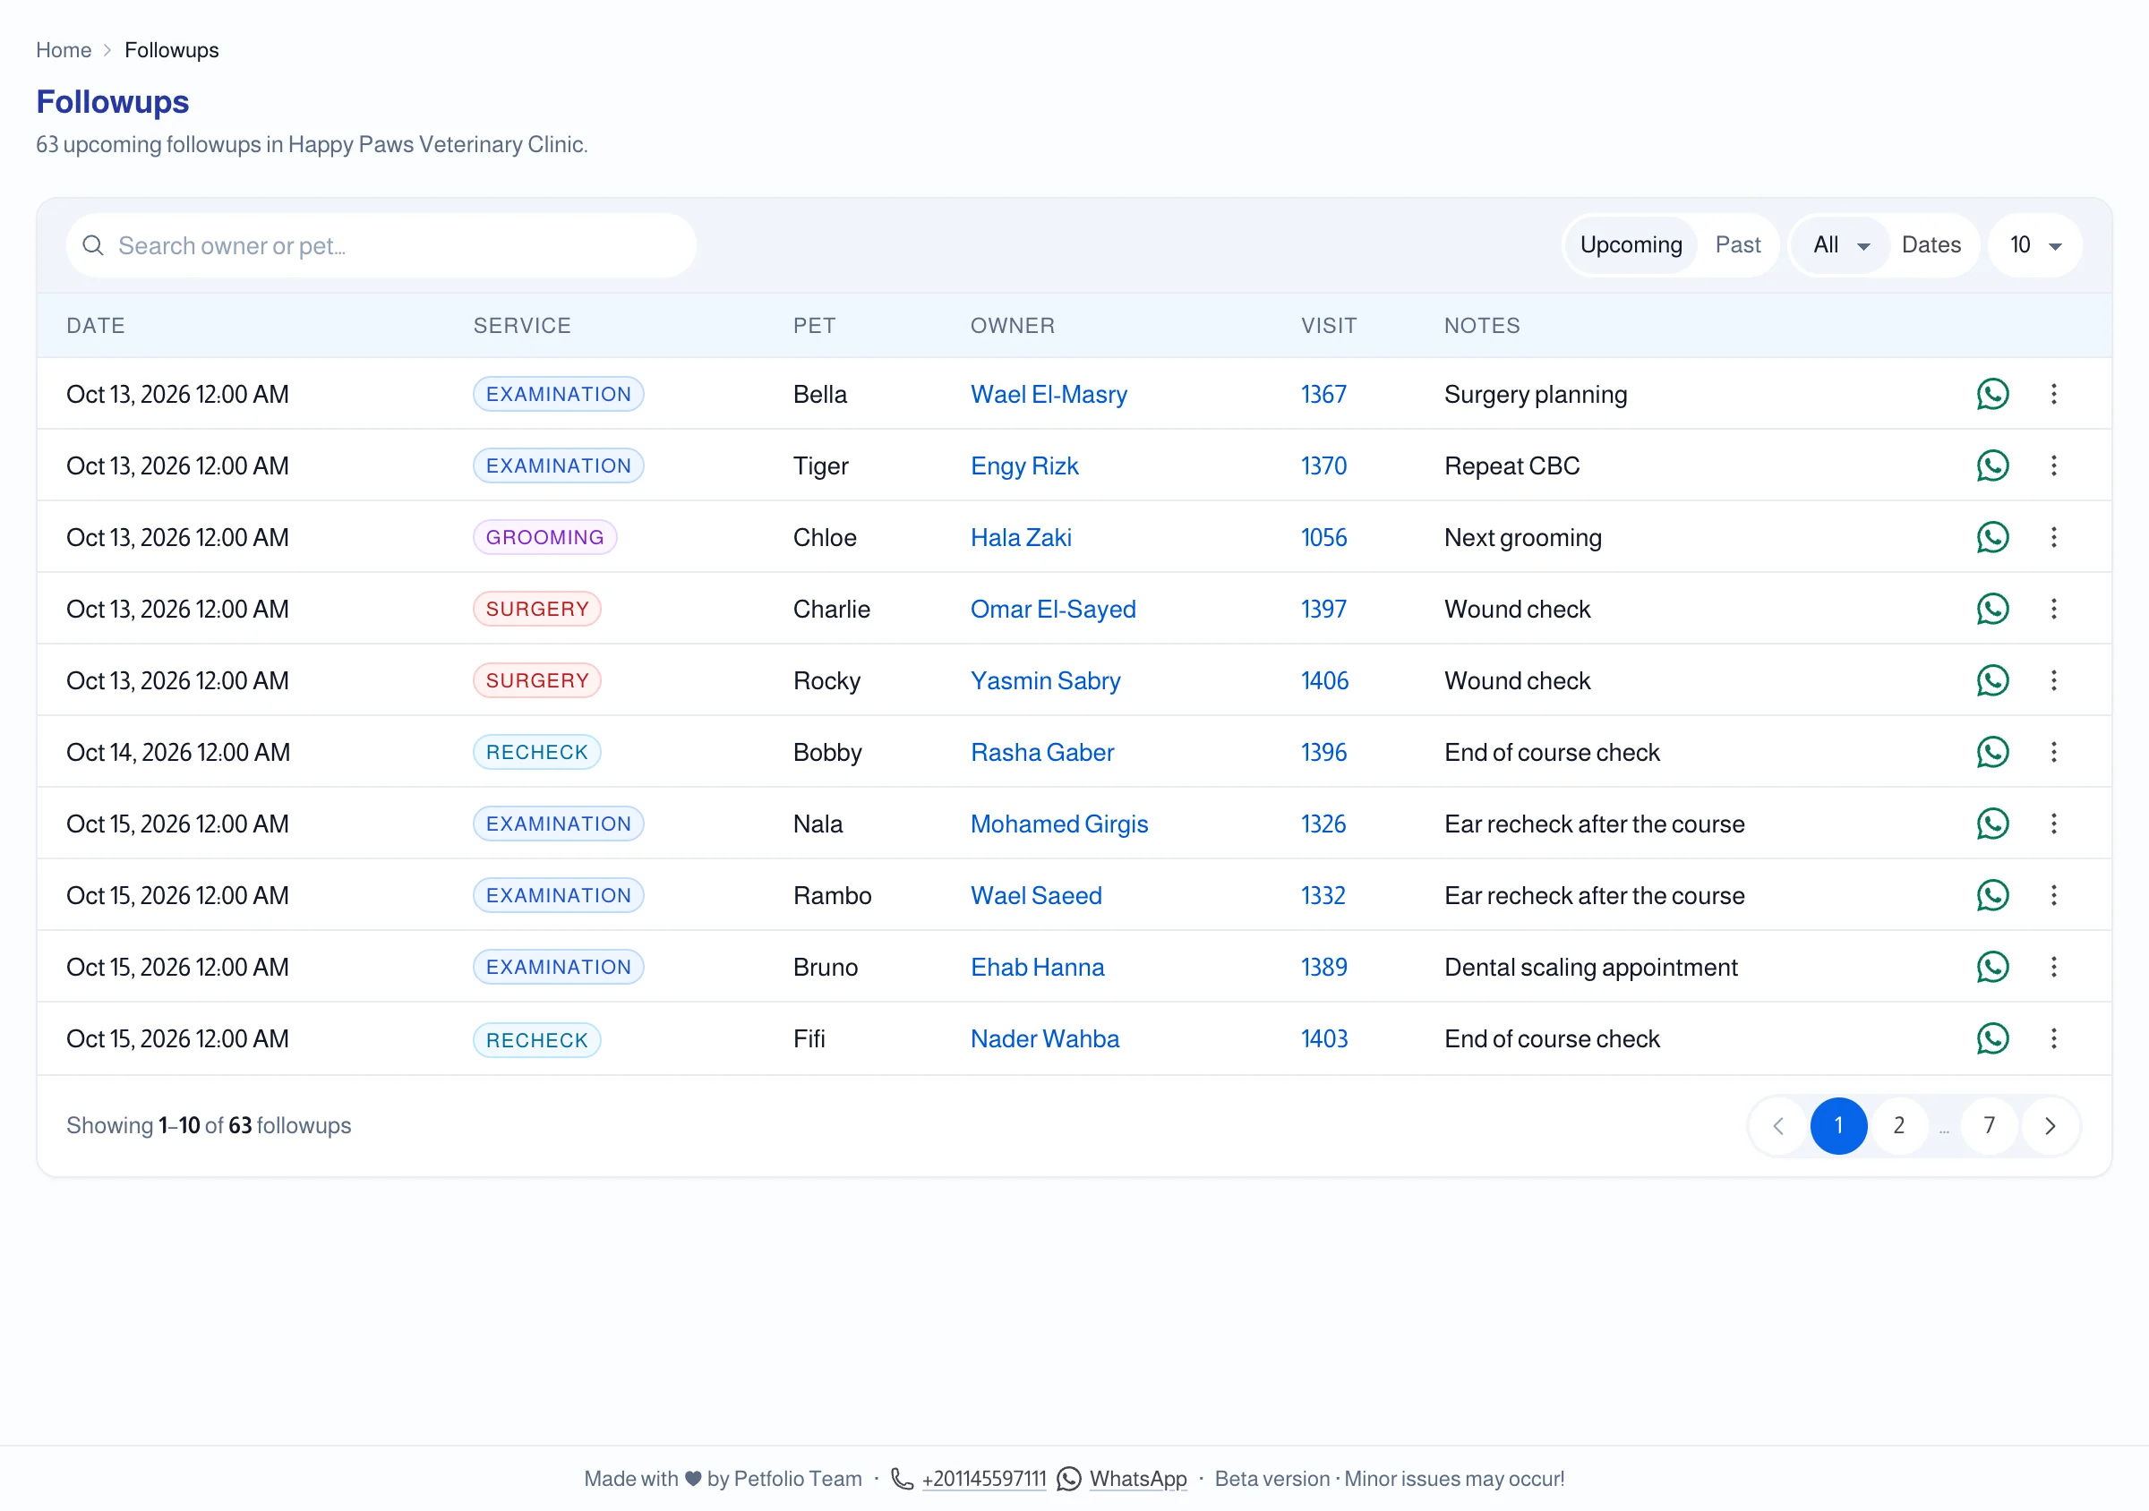Open WhatsApp for Rasha Gaber's followup
This screenshot has height=1511, width=2149.
coord(1991,752)
